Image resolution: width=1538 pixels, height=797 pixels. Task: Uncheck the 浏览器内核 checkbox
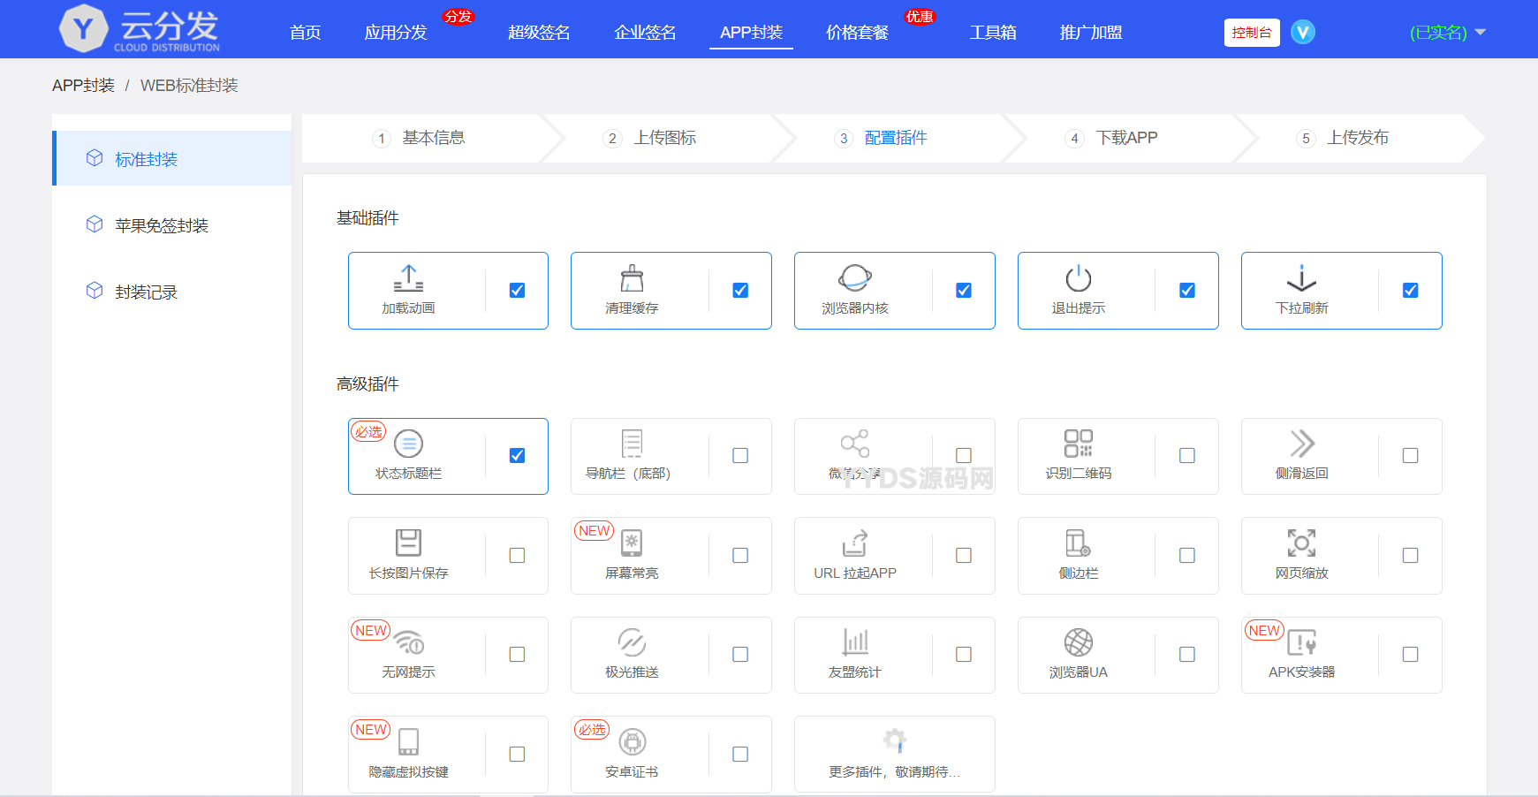click(964, 290)
